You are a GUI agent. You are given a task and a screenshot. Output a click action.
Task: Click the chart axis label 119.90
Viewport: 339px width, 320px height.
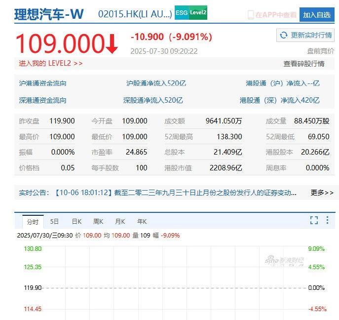point(33,288)
